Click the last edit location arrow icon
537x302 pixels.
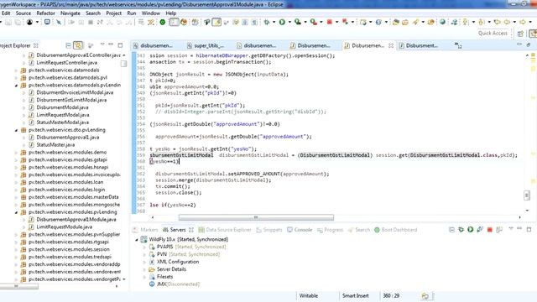click(497, 23)
